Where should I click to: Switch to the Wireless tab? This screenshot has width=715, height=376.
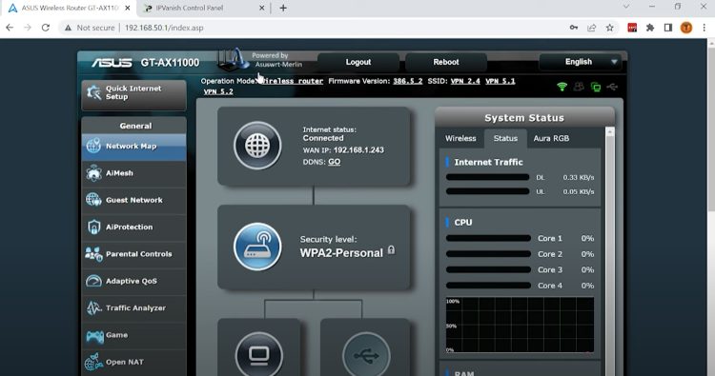point(460,138)
